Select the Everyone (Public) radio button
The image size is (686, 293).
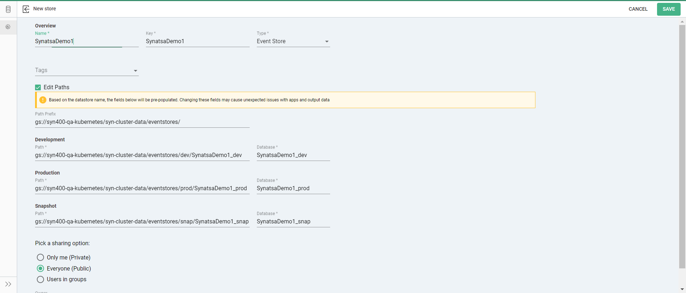pyautogui.click(x=40, y=268)
